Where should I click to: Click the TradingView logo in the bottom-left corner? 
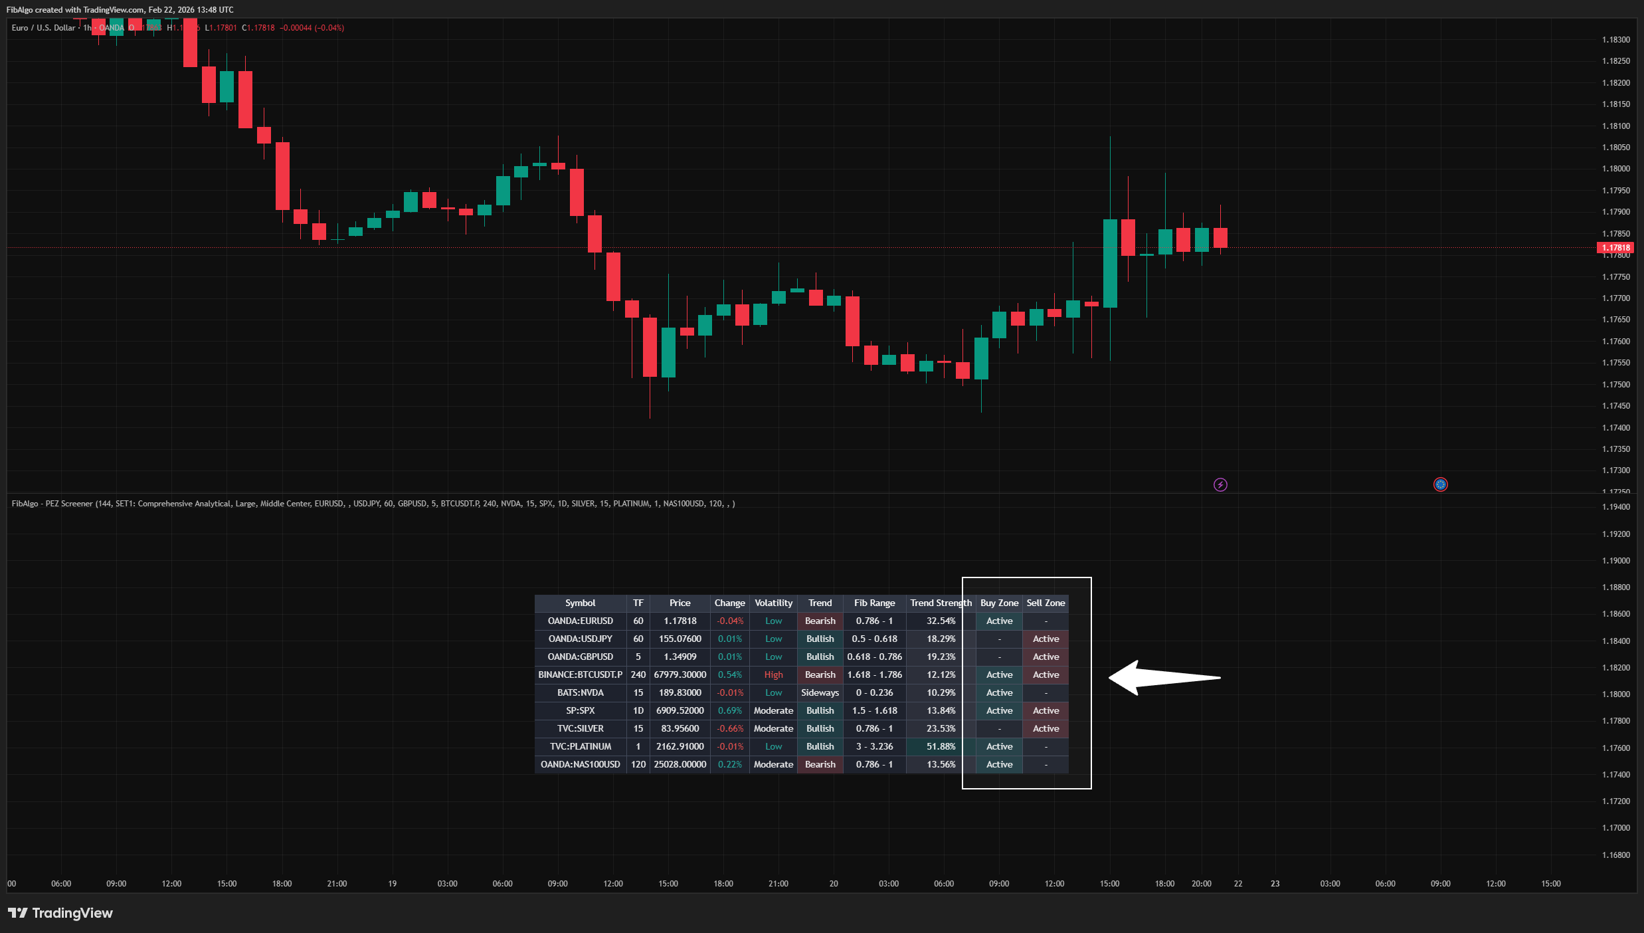point(60,912)
